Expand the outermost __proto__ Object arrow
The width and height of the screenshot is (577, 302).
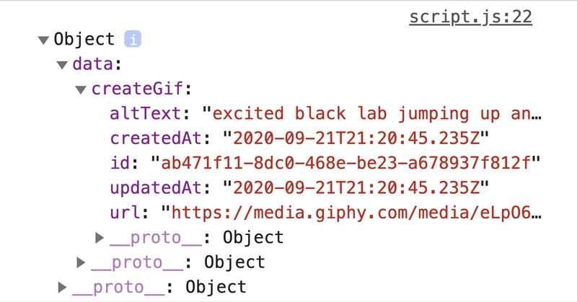tap(62, 287)
